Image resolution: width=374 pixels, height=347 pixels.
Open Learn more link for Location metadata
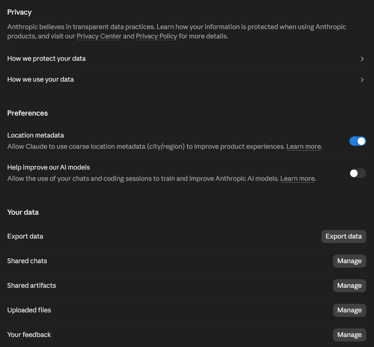(303, 146)
